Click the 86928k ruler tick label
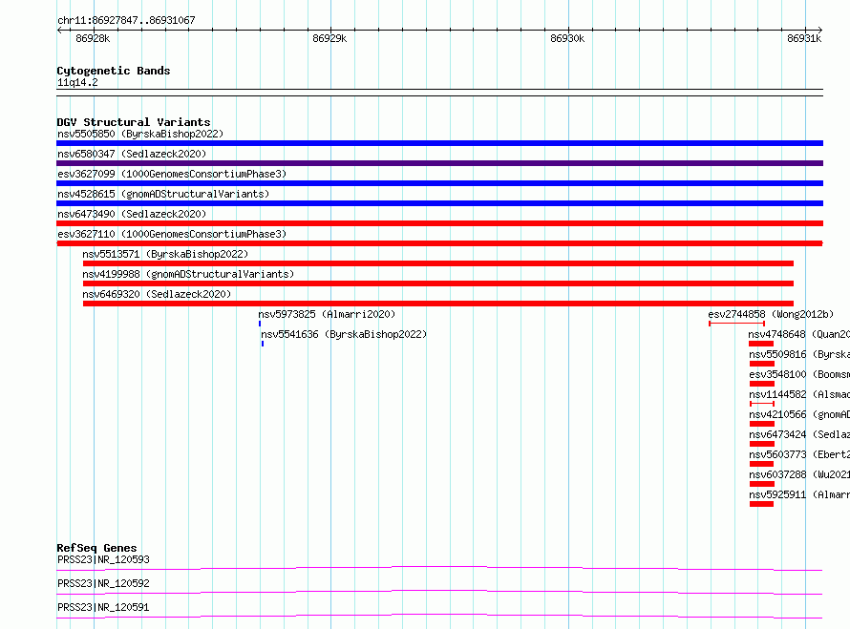 coord(93,38)
